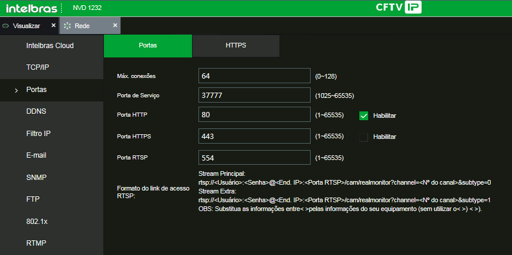Close the Visualizar tab
This screenshot has height=255, width=512.
point(53,26)
